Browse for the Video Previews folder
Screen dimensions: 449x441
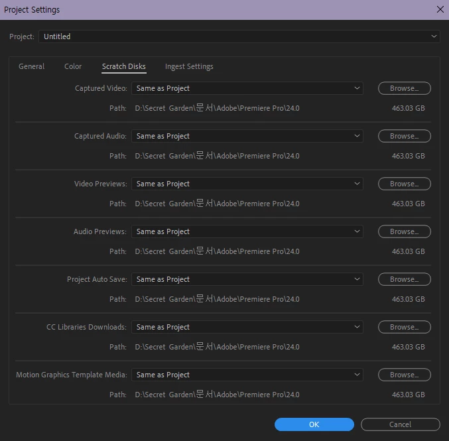(x=405, y=184)
